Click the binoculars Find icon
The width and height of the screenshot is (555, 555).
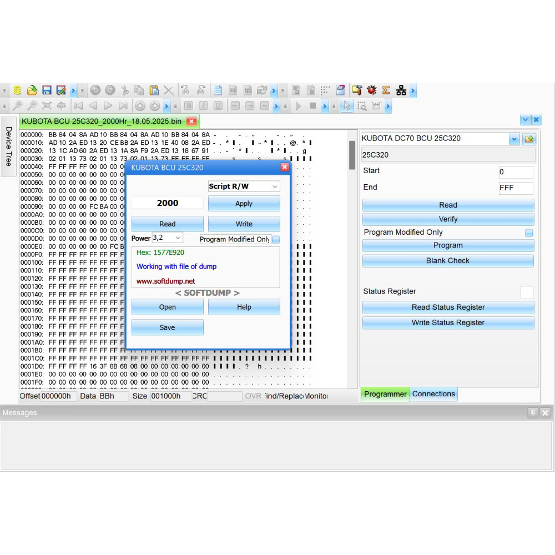click(185, 90)
